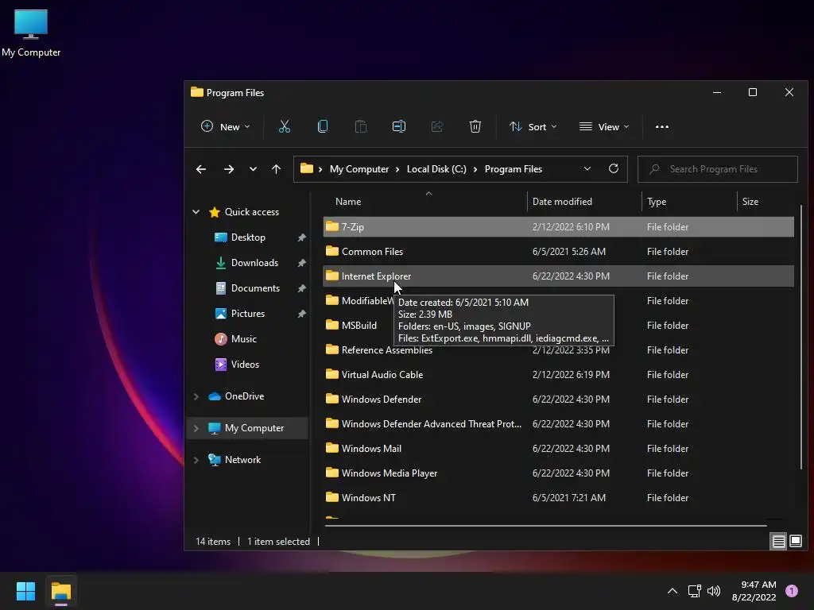814x610 pixels.
Task: Select Videos in navigation pane
Action: (x=245, y=365)
